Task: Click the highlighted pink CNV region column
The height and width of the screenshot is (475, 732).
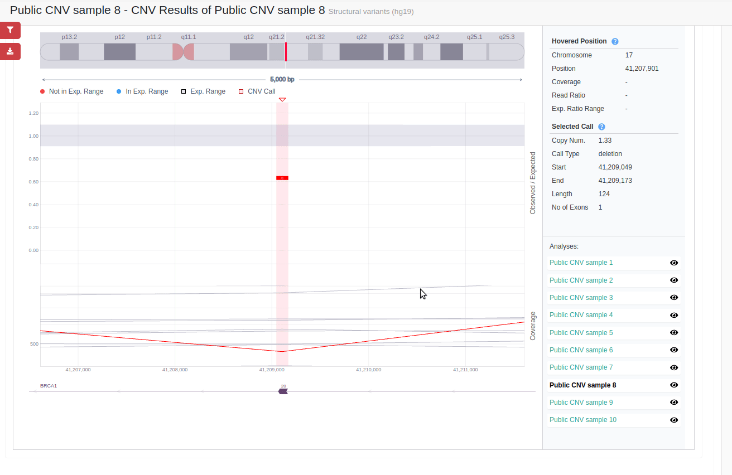Action: pyautogui.click(x=282, y=234)
